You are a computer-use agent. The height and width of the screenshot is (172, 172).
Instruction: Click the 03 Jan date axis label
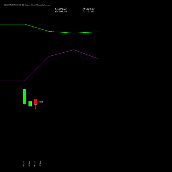coord(29,164)
